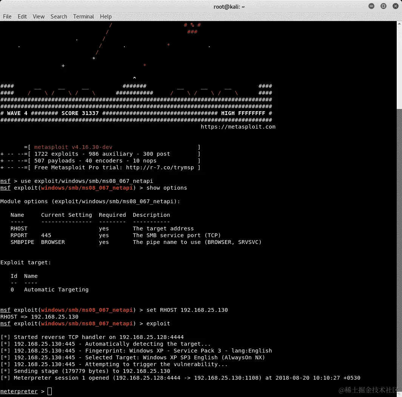The image size is (402, 397).
Task: Click the 'Started reverse TCP handler' line
Action: pyautogui.click(x=92, y=337)
